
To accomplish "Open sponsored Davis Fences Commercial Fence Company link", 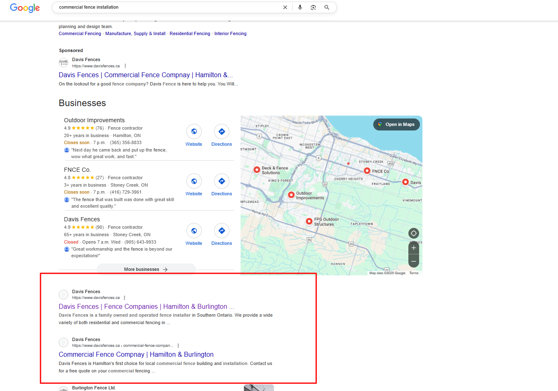I will click(x=145, y=75).
